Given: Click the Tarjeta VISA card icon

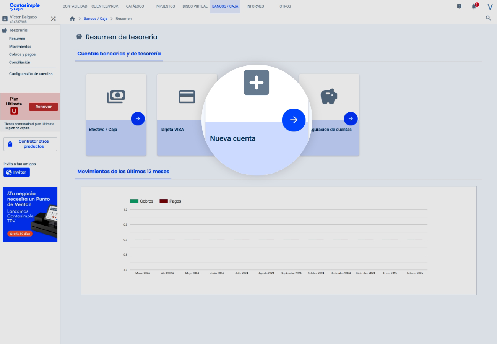Looking at the screenshot, I should (x=187, y=97).
